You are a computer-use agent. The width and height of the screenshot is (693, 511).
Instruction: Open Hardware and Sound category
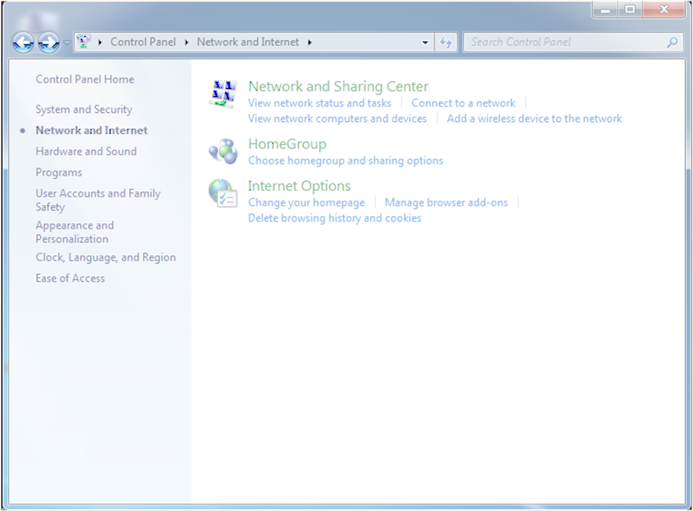(x=87, y=152)
